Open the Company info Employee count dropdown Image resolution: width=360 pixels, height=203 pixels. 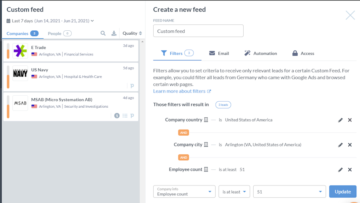coord(184,191)
